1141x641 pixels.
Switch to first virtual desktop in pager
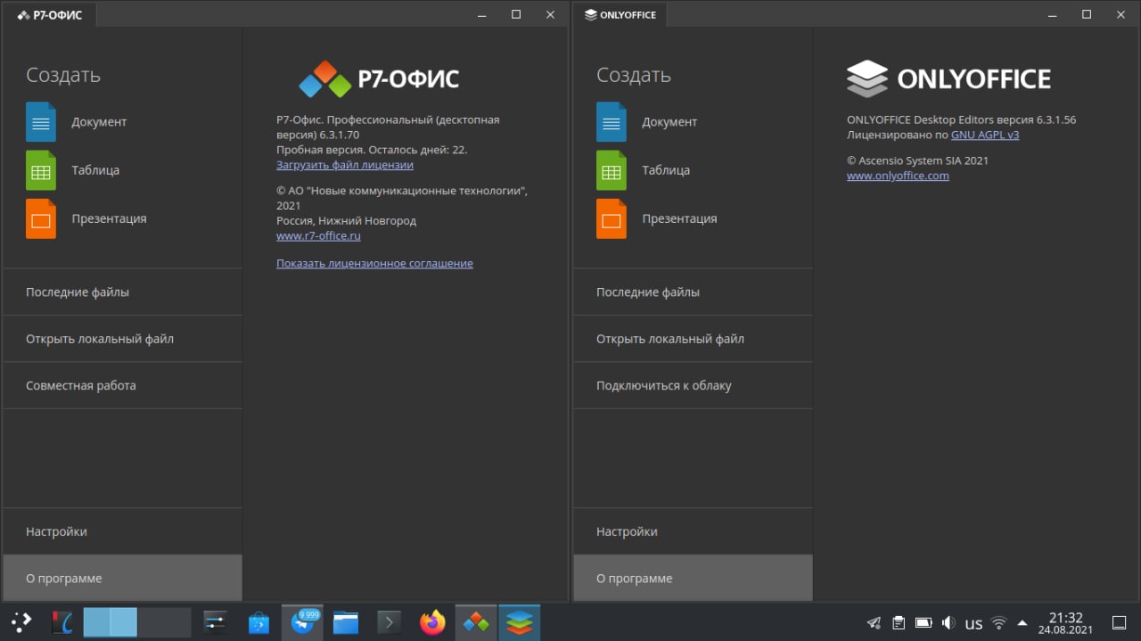[x=111, y=622]
